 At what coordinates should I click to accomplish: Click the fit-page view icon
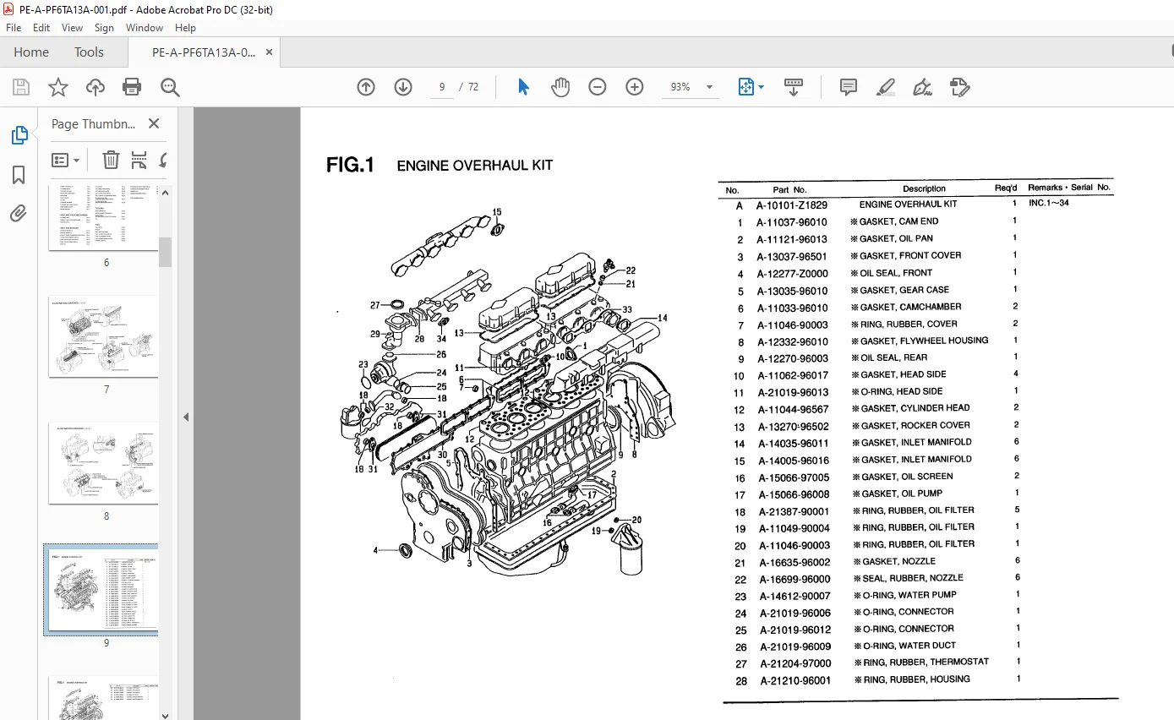coord(746,87)
